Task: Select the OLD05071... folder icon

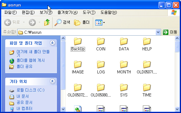Action: click(x=147, y=64)
